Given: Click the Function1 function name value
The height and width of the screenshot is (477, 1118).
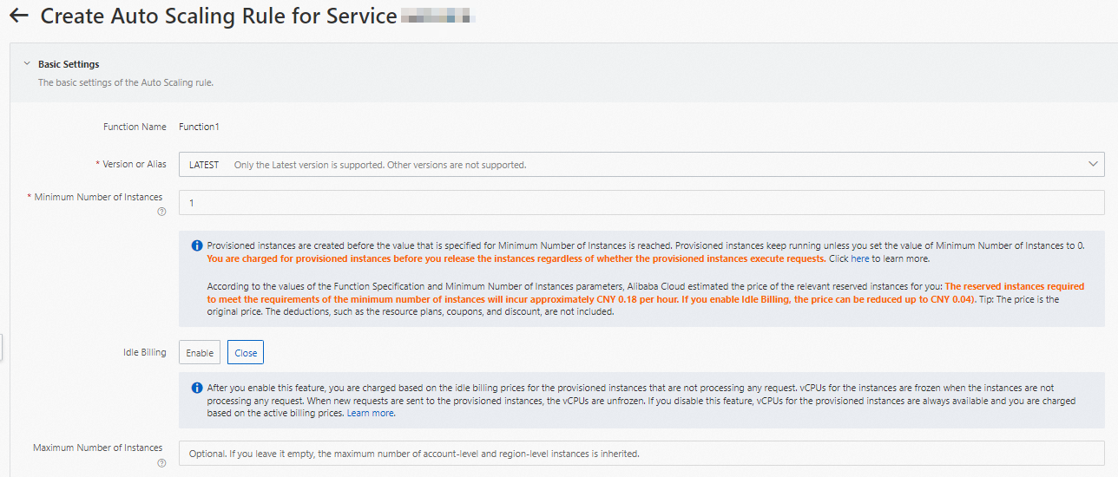Looking at the screenshot, I should click(x=199, y=127).
